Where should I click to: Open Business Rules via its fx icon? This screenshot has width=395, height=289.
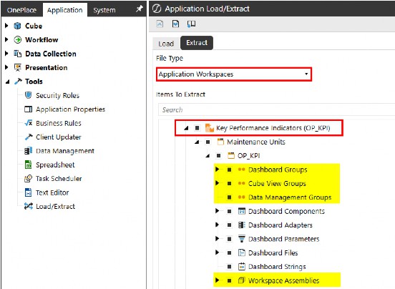(x=28, y=123)
